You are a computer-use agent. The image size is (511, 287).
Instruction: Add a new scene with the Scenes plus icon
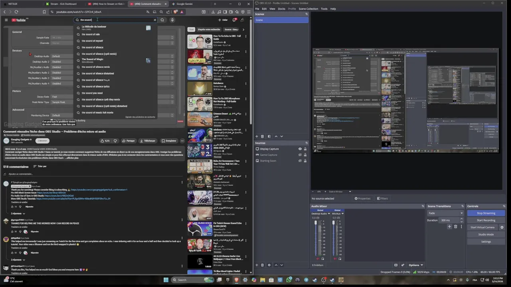(x=257, y=136)
